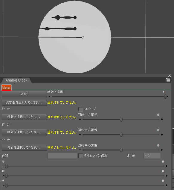
Task: Click 分針を選択してください button
Action: click(24, 147)
